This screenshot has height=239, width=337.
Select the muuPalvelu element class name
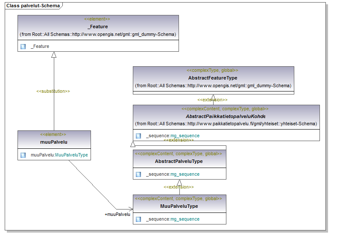54,142
